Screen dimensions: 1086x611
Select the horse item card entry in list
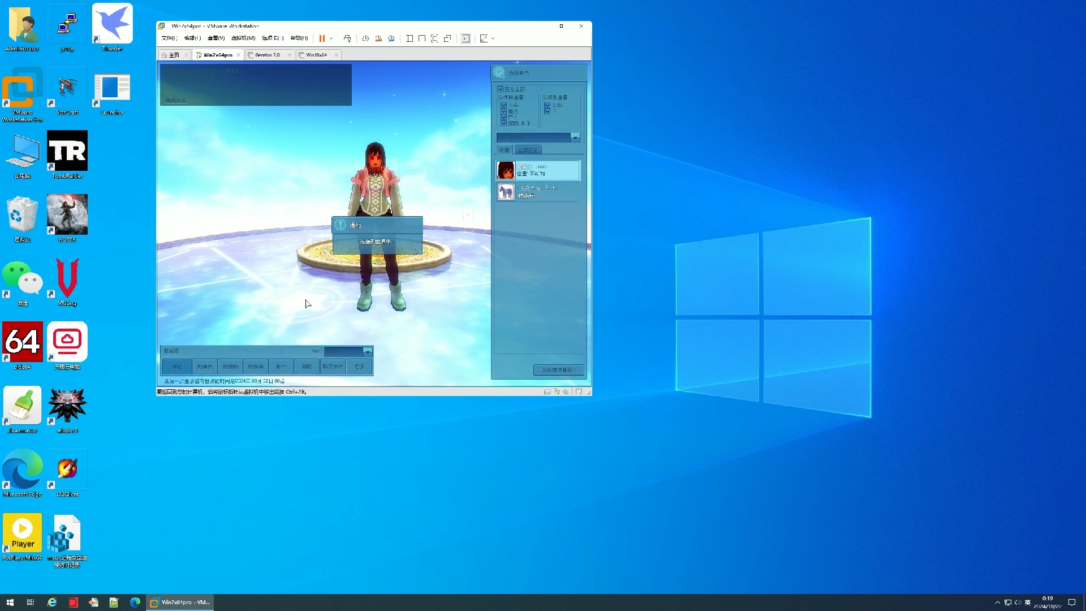point(538,192)
